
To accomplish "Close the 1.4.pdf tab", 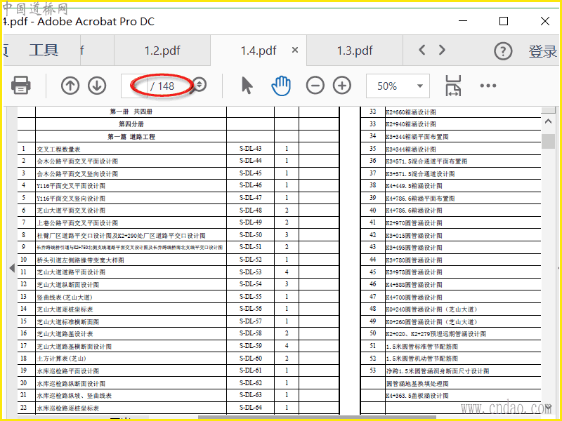I will [295, 50].
